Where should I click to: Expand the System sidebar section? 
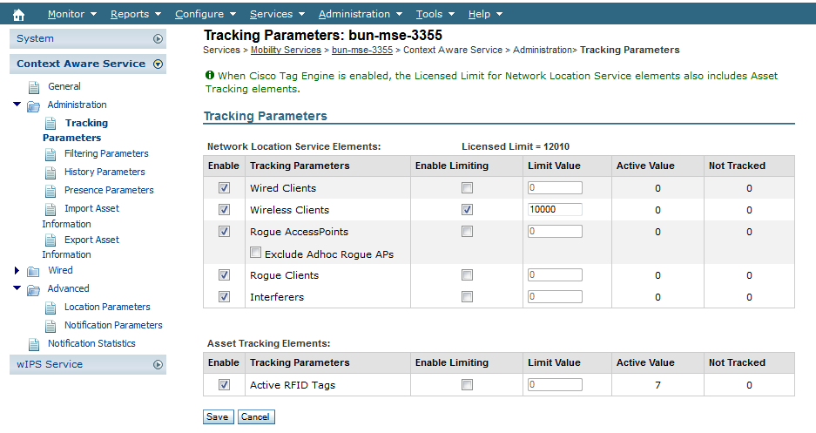158,39
